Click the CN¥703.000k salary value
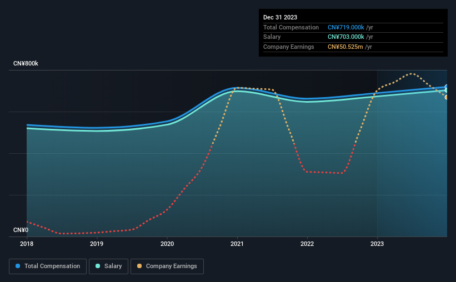The width and height of the screenshot is (456, 282). (346, 37)
